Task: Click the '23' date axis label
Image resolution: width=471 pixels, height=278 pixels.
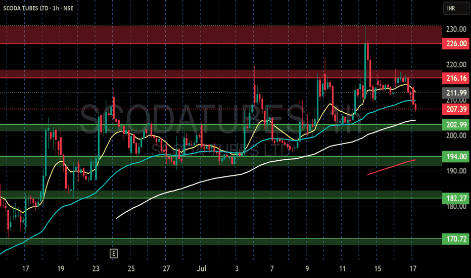Action: [96, 268]
